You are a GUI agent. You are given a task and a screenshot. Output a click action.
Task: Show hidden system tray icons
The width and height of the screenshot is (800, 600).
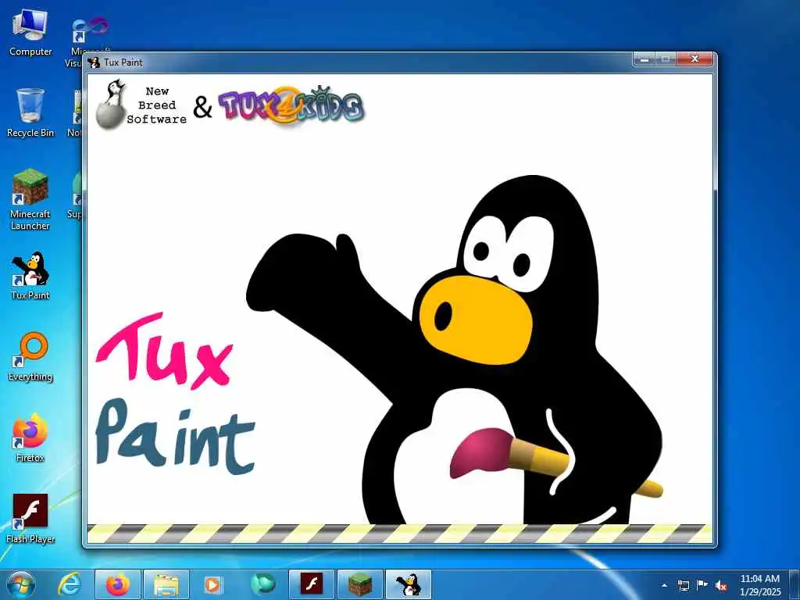click(664, 585)
